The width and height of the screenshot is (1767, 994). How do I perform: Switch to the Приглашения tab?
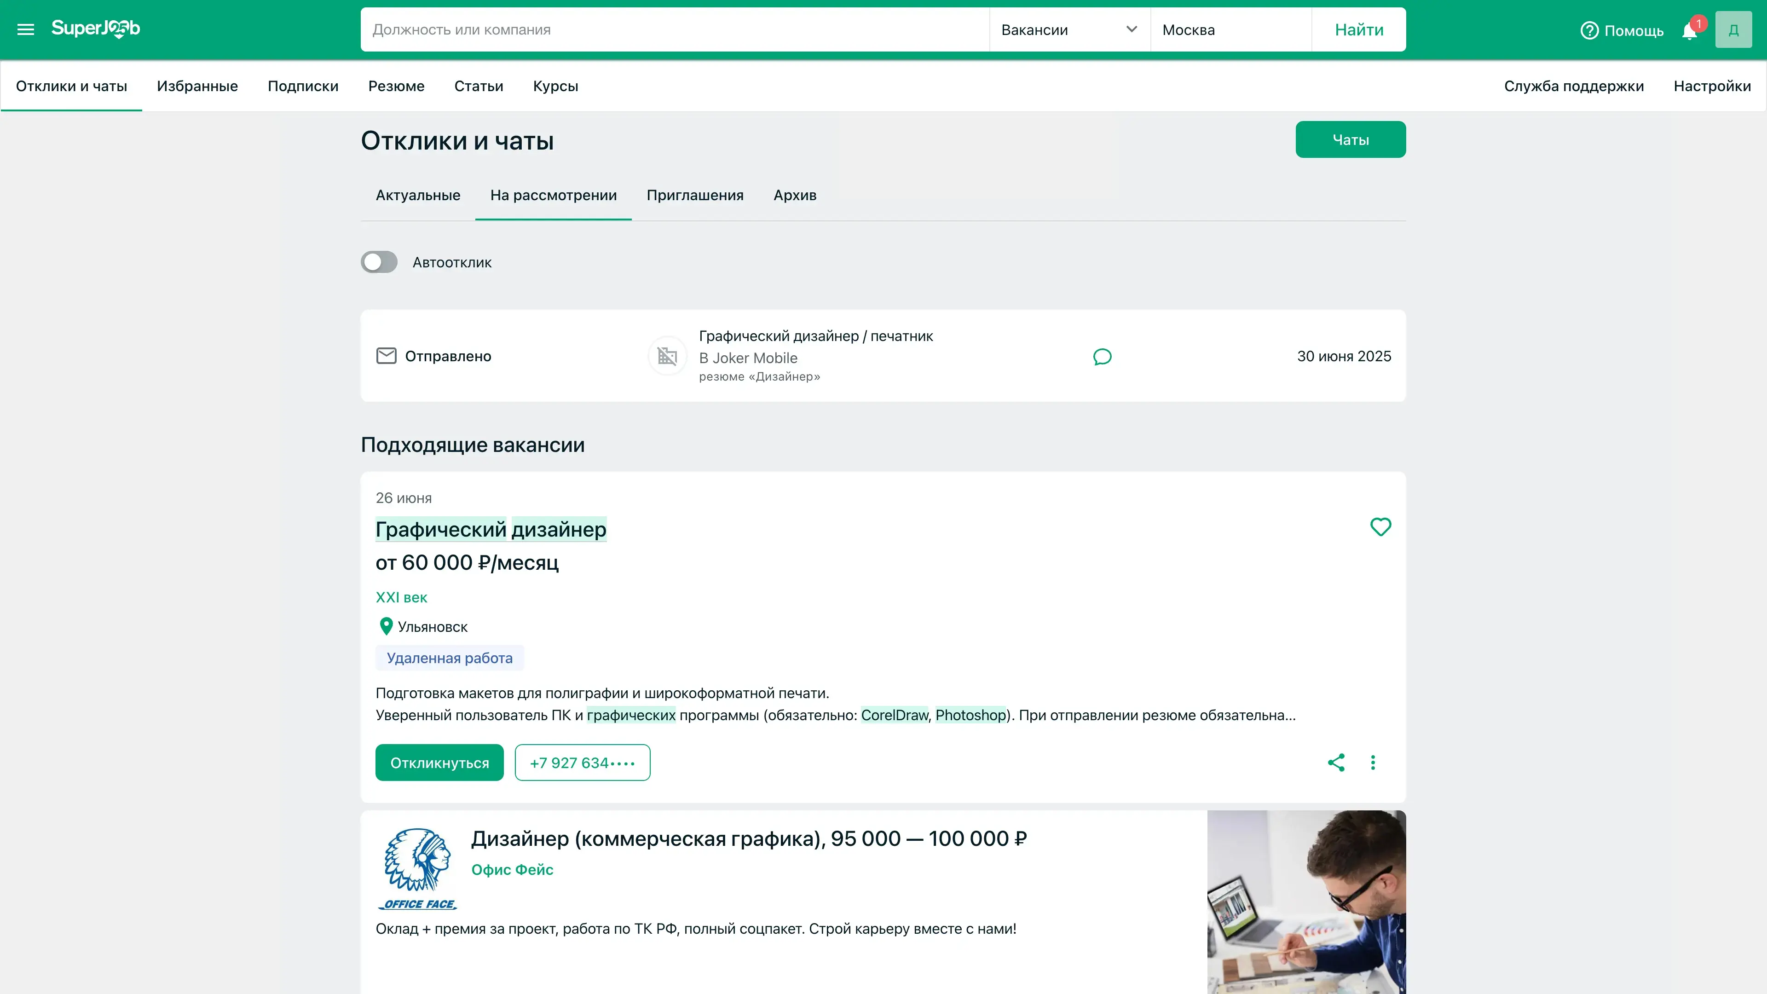pyautogui.click(x=695, y=196)
